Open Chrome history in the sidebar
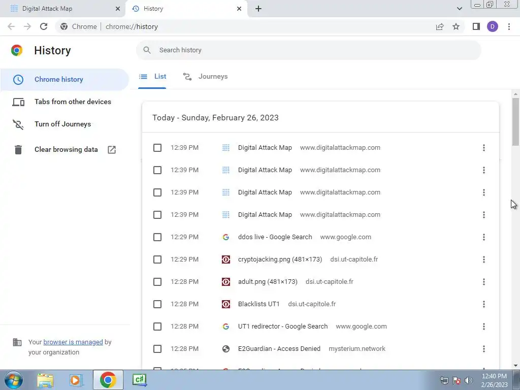520x390 pixels. [x=64, y=80]
